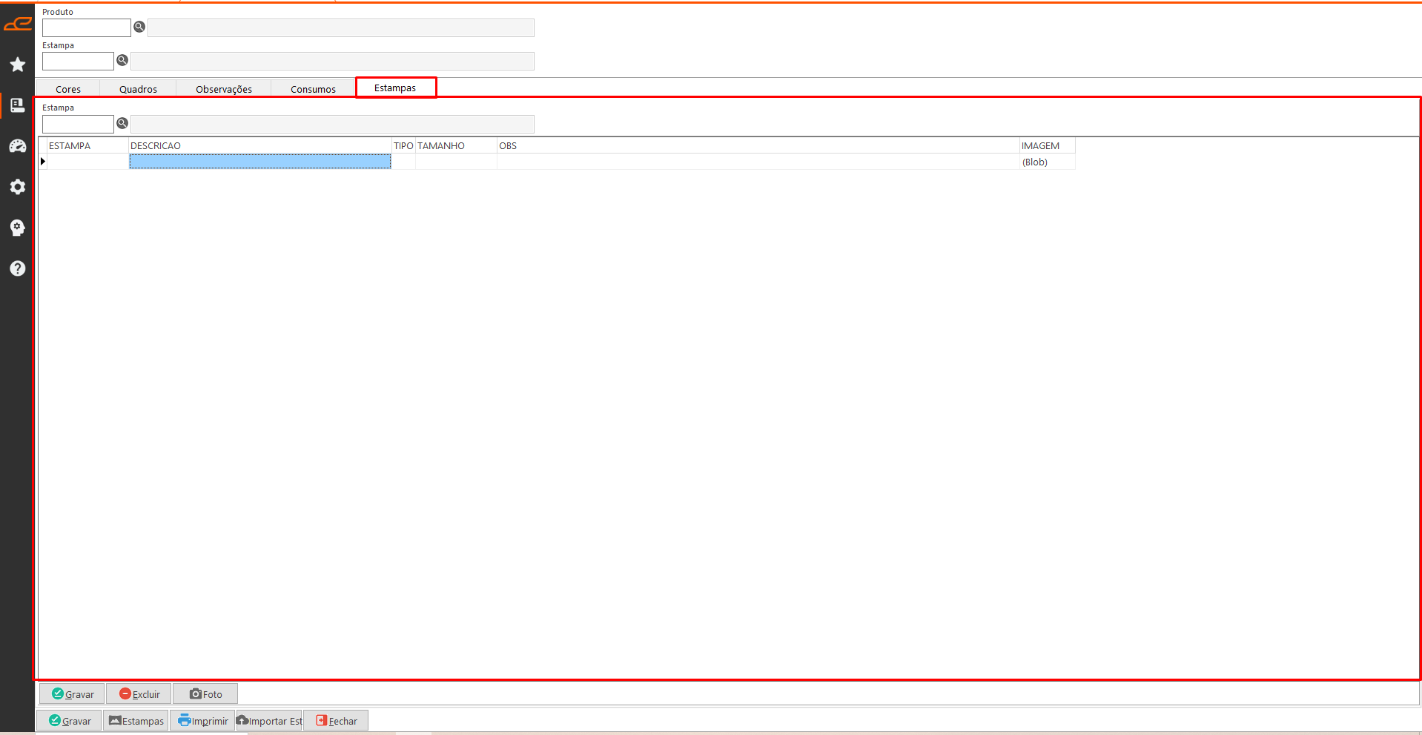Click the help question mark icon

[x=18, y=268]
